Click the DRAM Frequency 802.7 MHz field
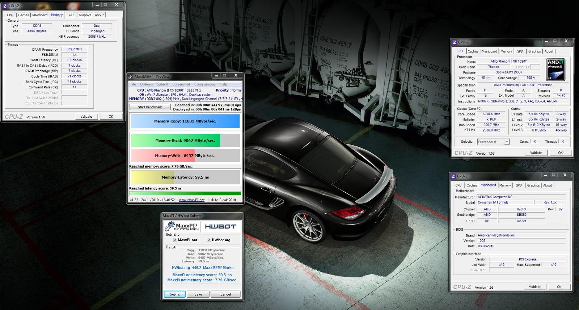 pos(75,49)
